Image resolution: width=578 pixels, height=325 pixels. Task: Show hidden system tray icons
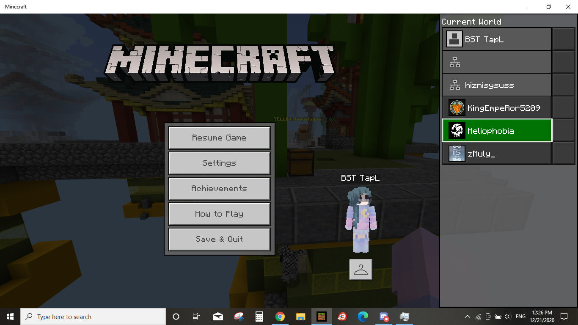pos(467,317)
